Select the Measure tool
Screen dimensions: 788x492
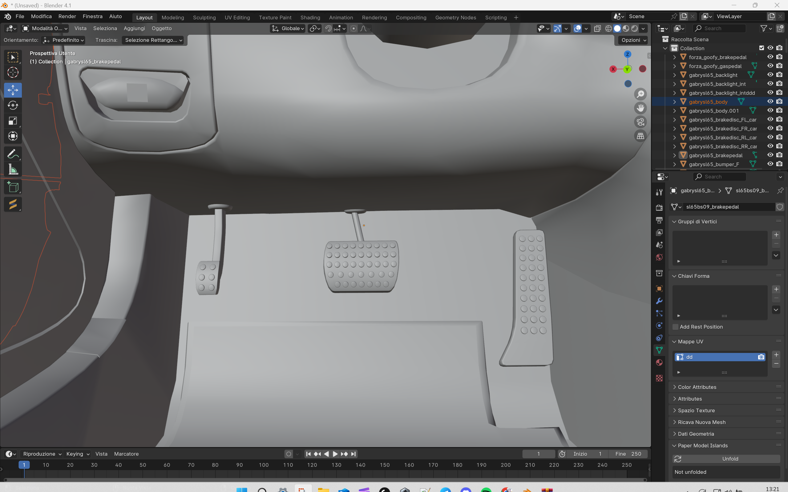click(x=13, y=170)
